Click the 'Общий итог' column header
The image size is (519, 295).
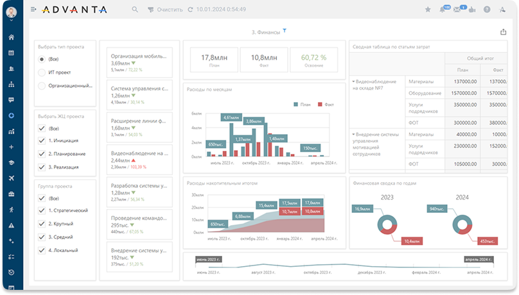(475, 58)
